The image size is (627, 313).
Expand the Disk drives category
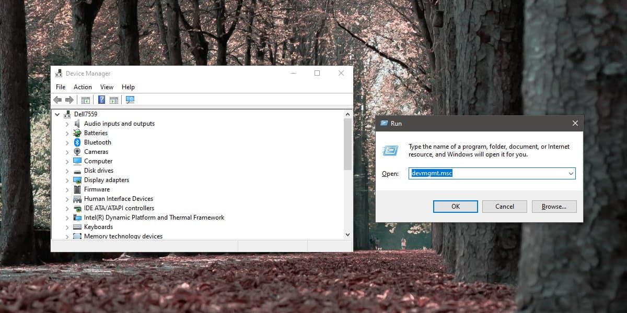point(67,171)
